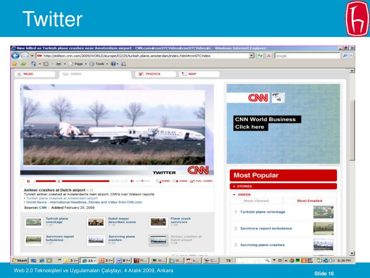The image size is (370, 278).
Task: Click the video progress seek bar
Action: (72, 181)
